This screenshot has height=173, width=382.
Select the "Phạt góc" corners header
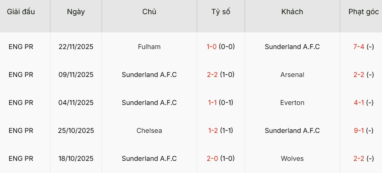tap(363, 12)
